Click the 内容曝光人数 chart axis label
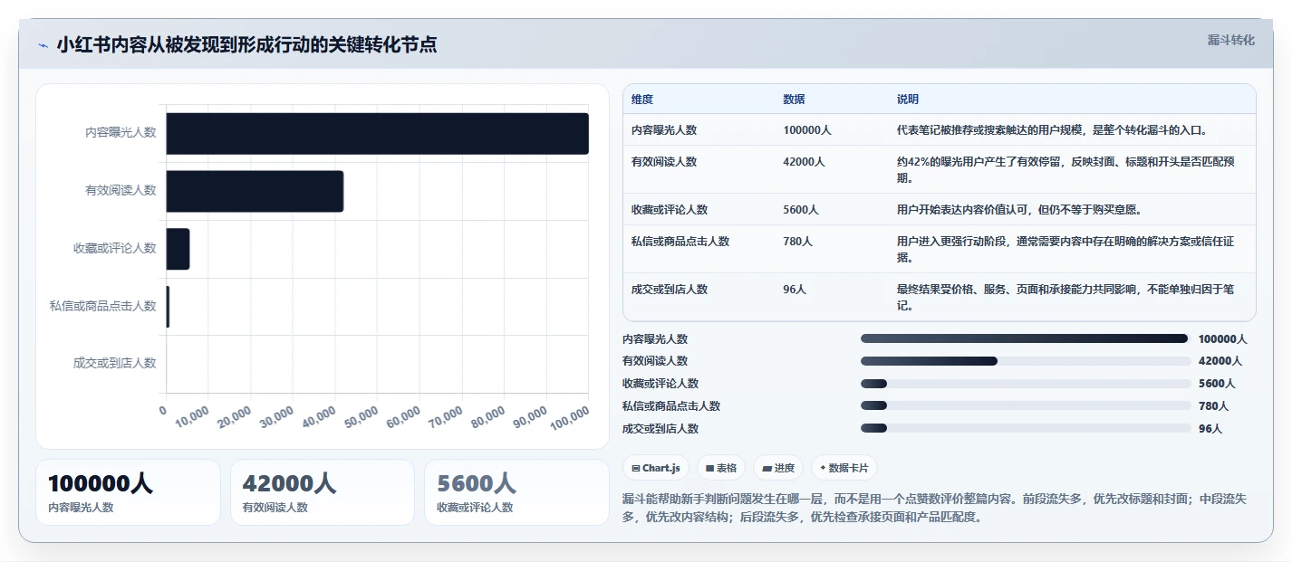Screen dimensions: 1292x562 click(121, 132)
